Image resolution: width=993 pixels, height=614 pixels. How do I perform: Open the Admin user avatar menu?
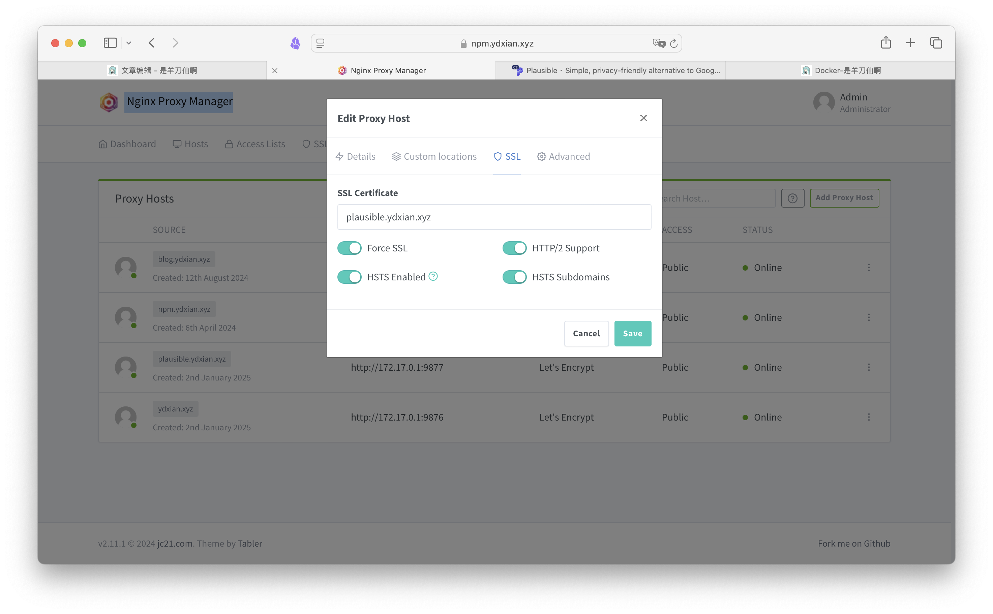coord(824,102)
